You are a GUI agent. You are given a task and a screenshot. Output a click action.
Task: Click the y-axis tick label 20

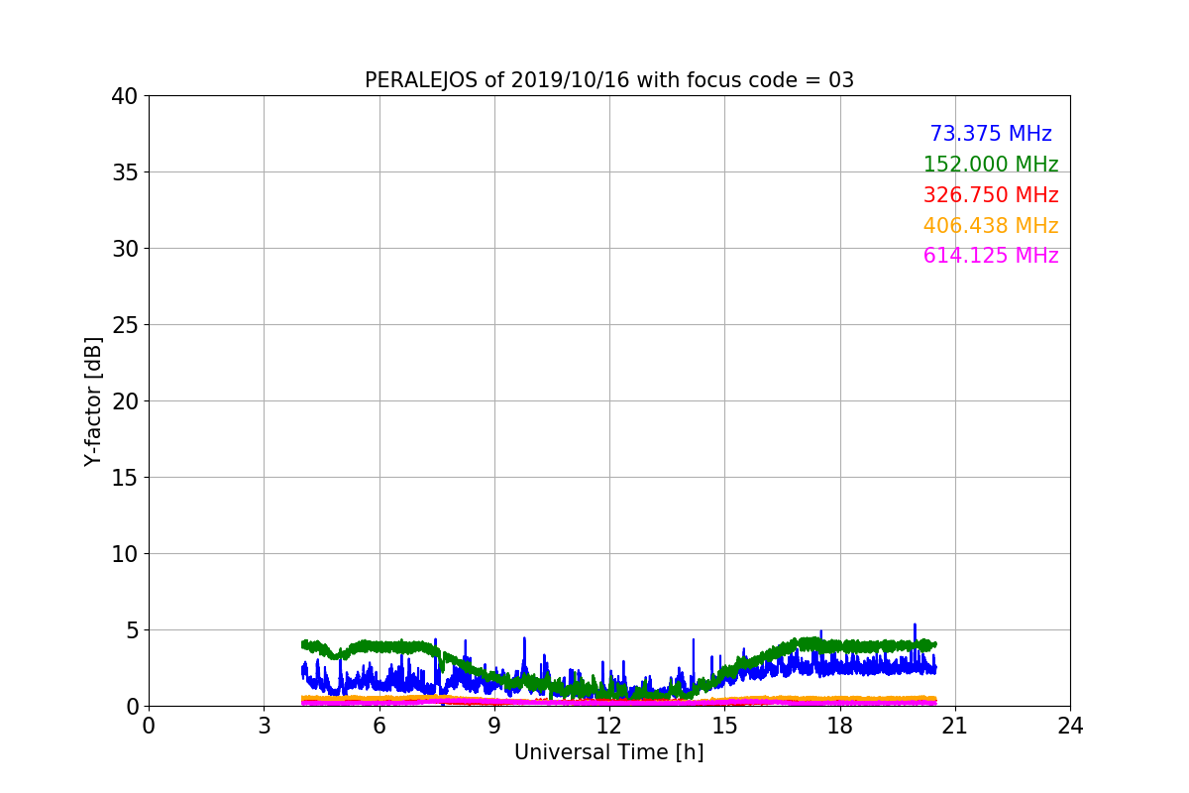point(125,401)
